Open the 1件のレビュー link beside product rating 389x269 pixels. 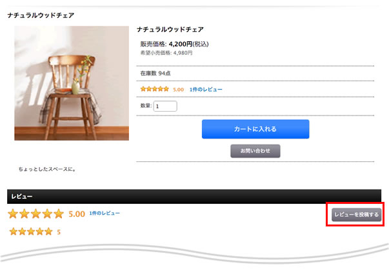pos(206,90)
